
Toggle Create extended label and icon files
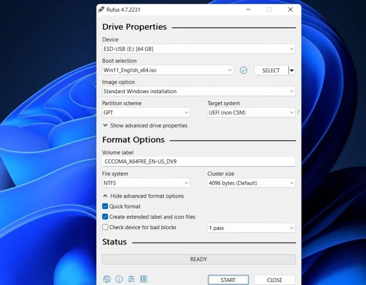point(105,217)
